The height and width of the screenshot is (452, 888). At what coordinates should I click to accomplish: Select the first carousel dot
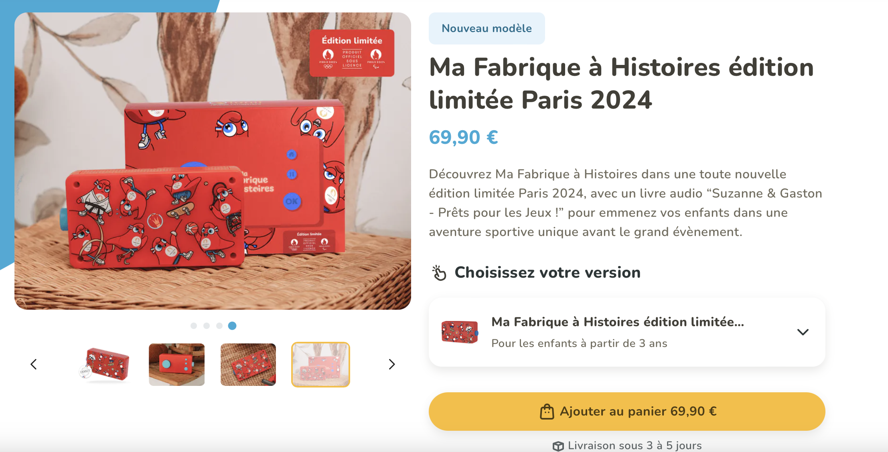click(x=194, y=326)
